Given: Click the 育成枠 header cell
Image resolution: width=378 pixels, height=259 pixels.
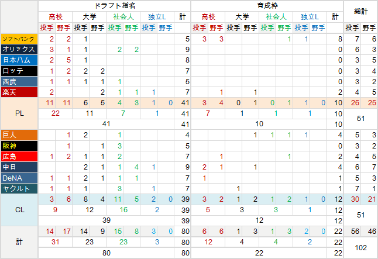Looking at the screenshot, I should pyautogui.click(x=267, y=6).
